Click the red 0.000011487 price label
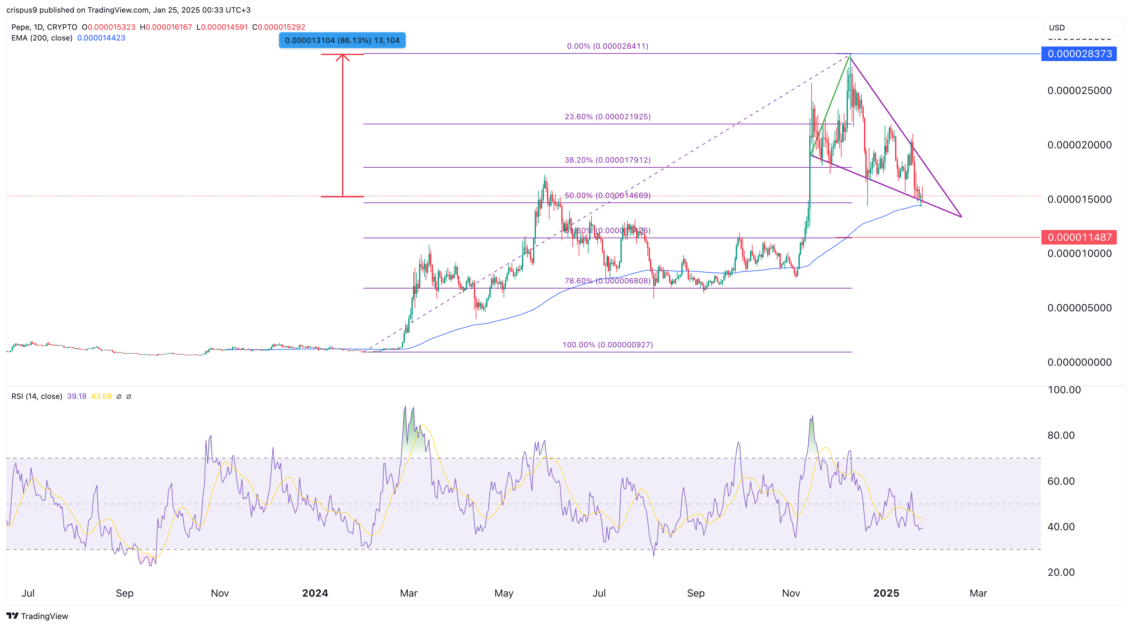This screenshot has width=1132, height=627. tap(1079, 237)
